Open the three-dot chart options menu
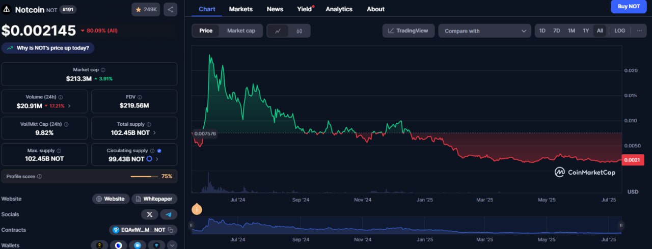652x249 pixels. point(639,31)
